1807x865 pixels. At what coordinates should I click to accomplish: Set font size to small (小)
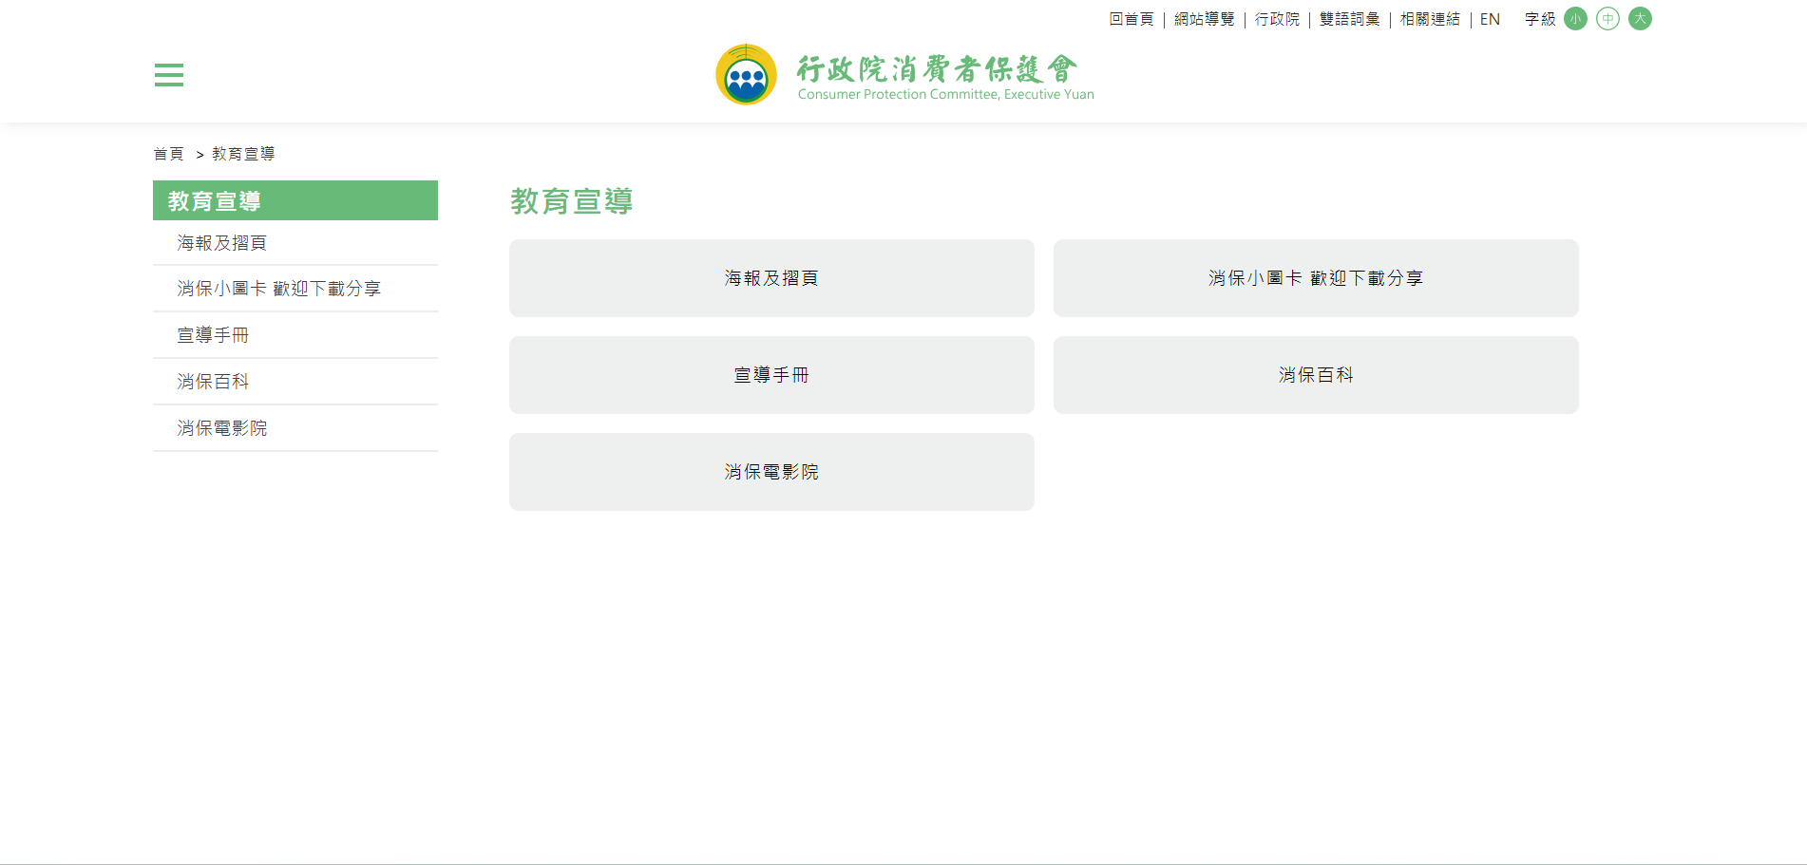tap(1575, 19)
